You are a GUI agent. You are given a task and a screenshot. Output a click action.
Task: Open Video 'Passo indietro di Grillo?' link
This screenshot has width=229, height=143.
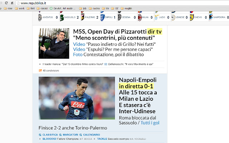click(114, 44)
